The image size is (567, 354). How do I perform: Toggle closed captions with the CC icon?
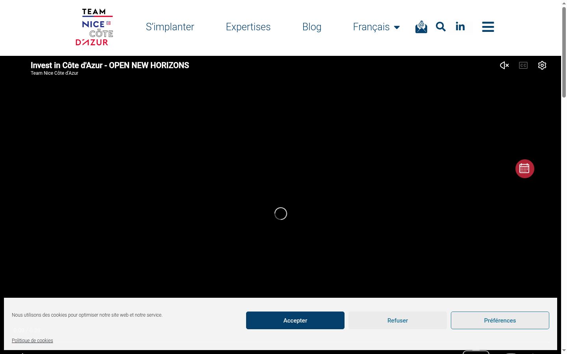(x=523, y=65)
